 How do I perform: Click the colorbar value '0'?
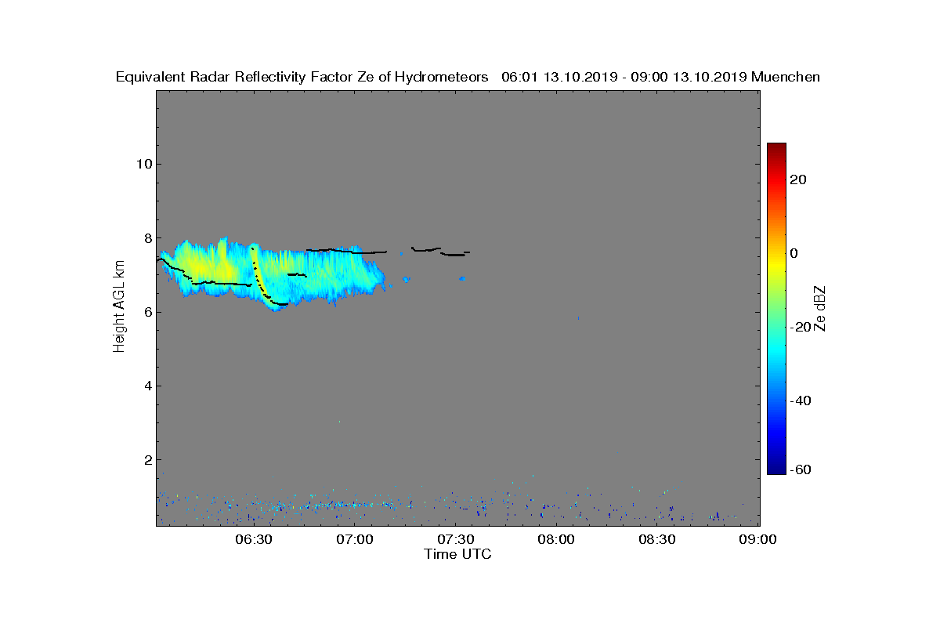[794, 253]
